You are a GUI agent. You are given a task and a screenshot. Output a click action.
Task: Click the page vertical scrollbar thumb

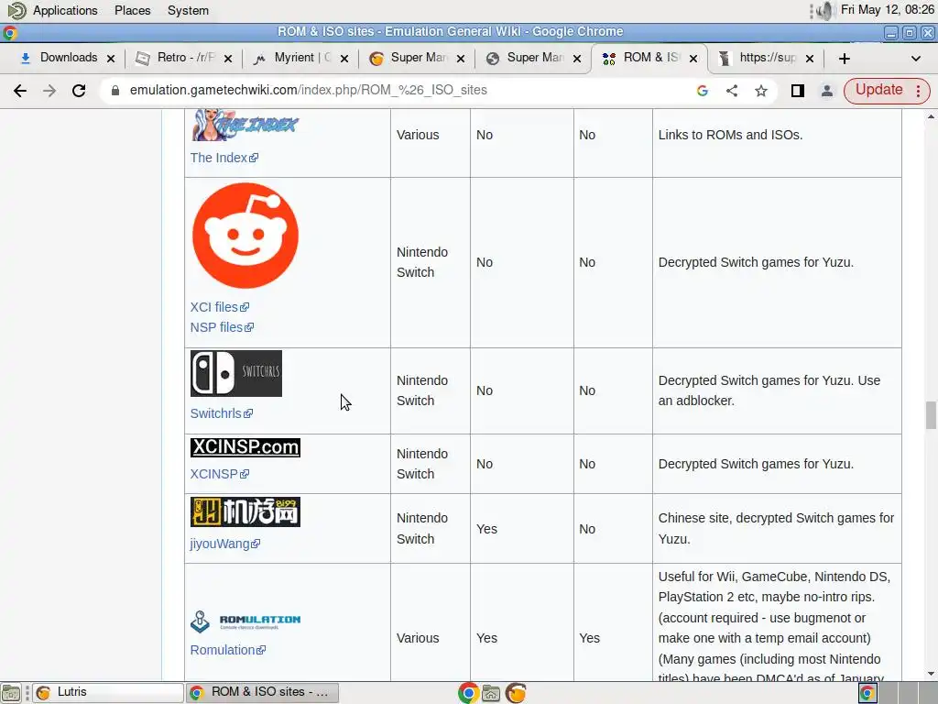tap(931, 415)
